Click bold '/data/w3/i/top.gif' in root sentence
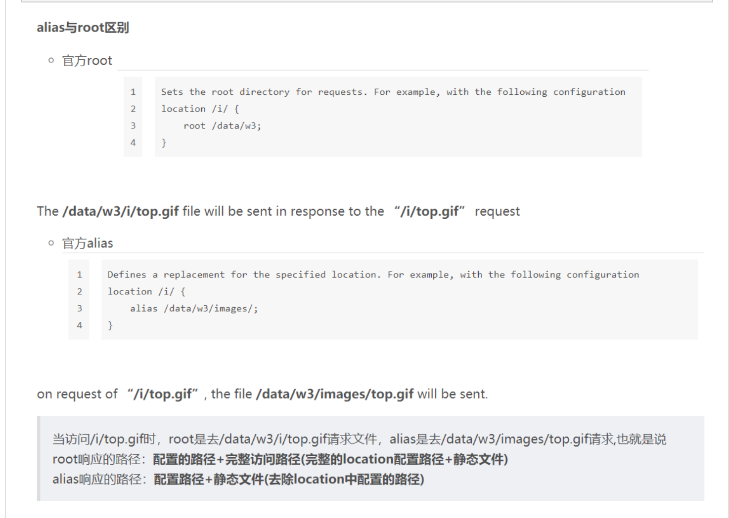 tap(121, 211)
